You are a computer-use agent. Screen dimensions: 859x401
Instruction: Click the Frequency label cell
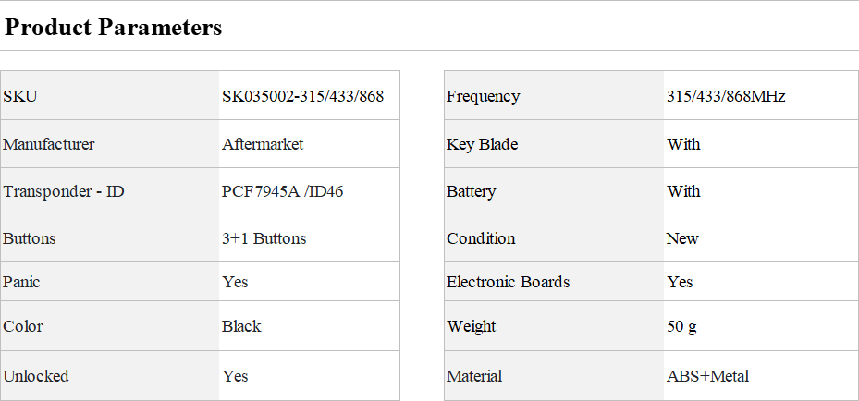[x=554, y=96]
